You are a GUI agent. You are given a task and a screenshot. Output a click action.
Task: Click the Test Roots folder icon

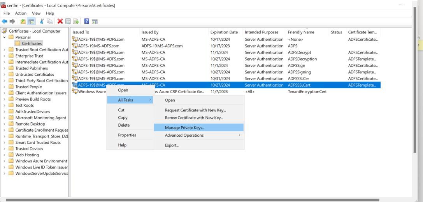11,105
